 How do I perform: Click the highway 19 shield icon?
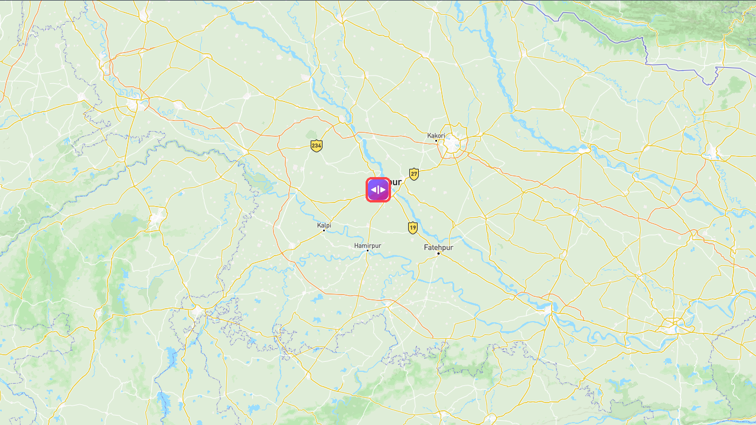click(x=413, y=227)
